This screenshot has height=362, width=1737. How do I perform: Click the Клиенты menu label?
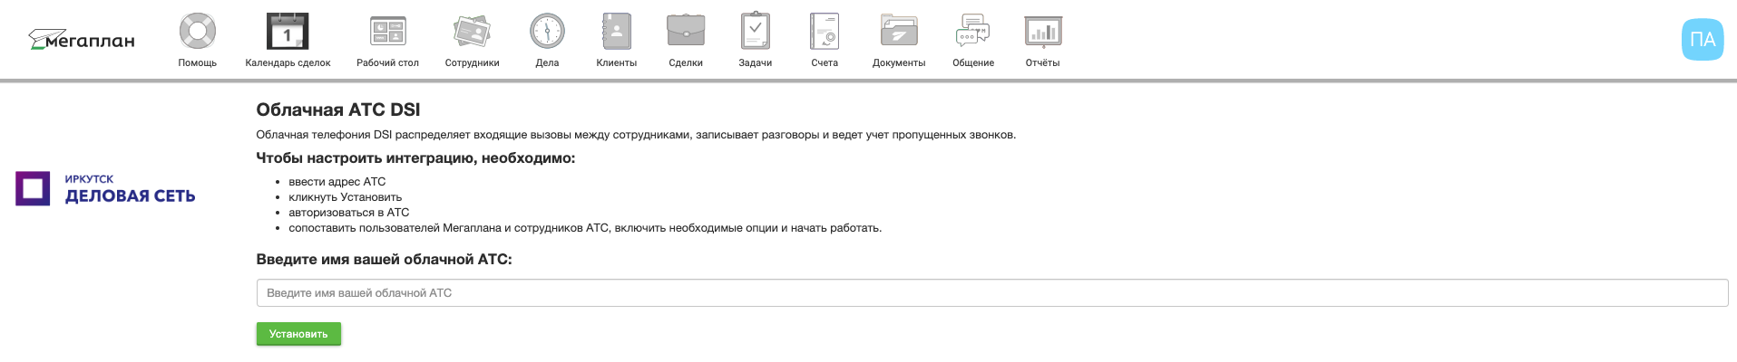[x=616, y=63]
